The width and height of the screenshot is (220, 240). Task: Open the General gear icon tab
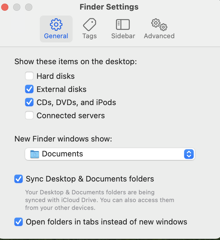click(x=56, y=24)
